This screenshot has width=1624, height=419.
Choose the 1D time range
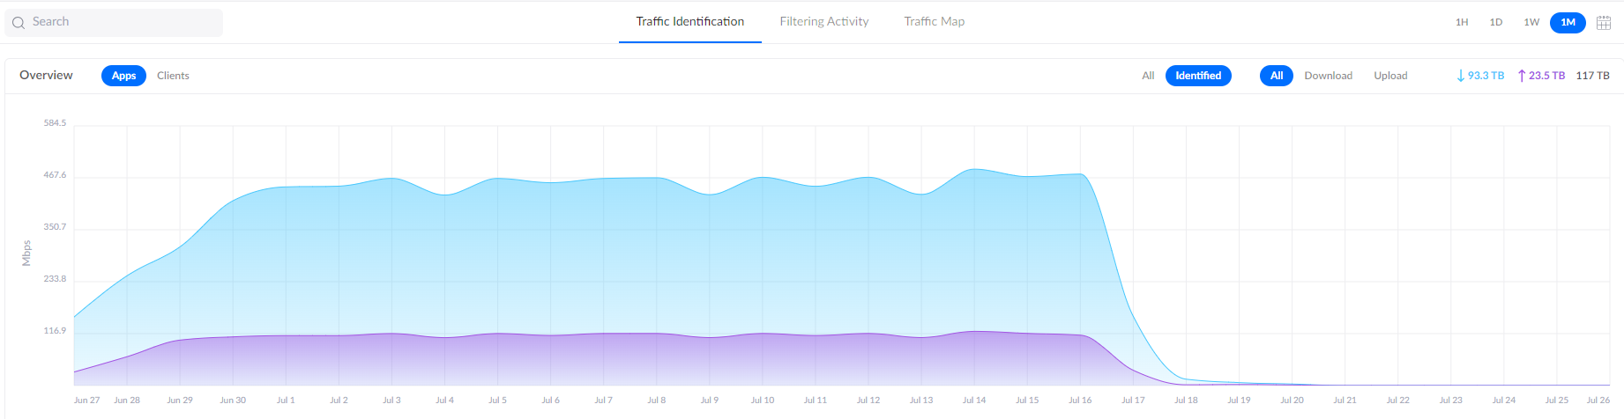click(1496, 23)
